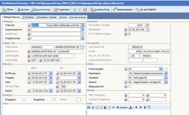Switch to 5 Druckvorschau tab
The image size is (189, 115).
click(78, 17)
